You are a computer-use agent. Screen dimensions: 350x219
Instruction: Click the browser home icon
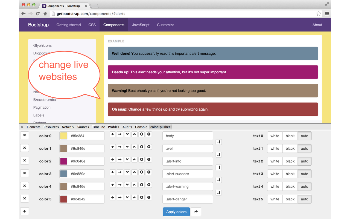[x=45, y=14]
